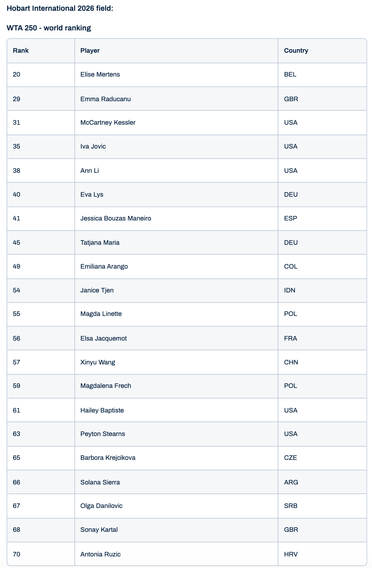Click country code COL for Emiliana Arango
This screenshot has width=372, height=568.
(x=290, y=267)
